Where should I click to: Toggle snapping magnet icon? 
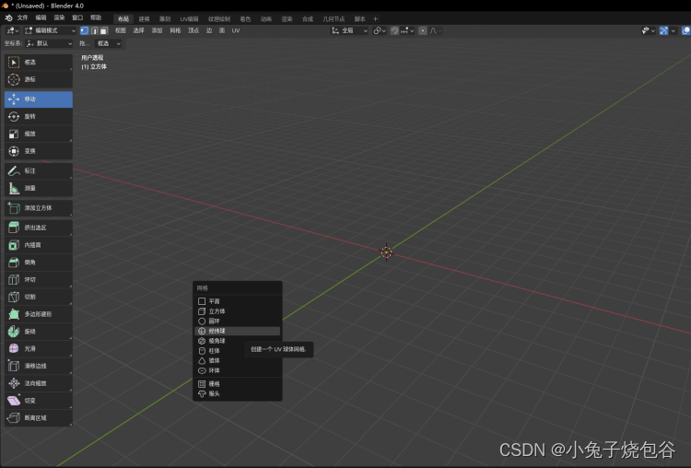click(x=394, y=30)
